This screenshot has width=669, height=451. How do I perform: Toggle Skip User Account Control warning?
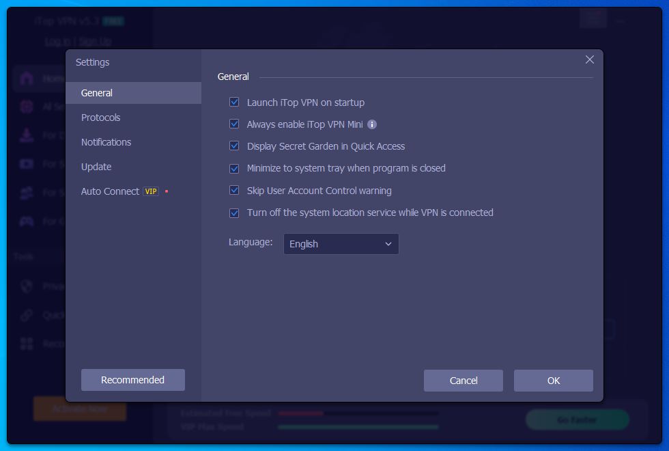pyautogui.click(x=233, y=190)
